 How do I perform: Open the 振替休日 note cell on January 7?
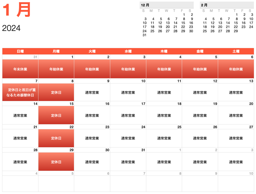tap(20, 93)
